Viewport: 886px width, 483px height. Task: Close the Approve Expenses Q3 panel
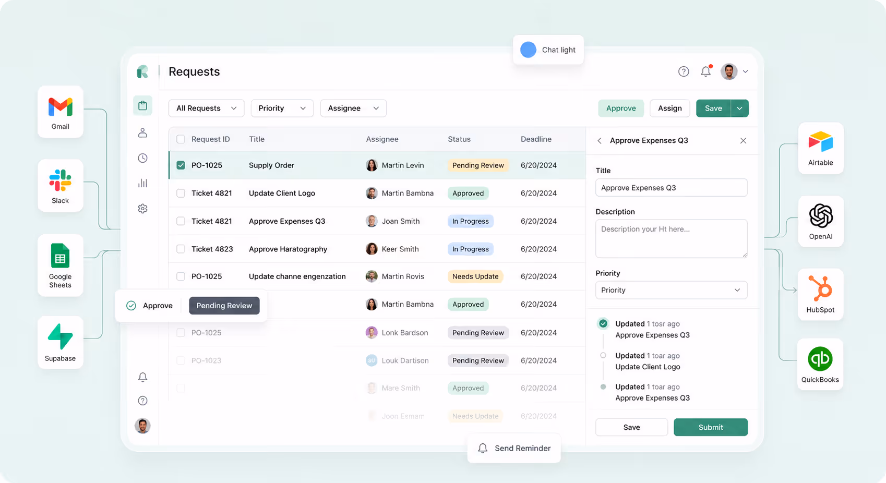[743, 141]
